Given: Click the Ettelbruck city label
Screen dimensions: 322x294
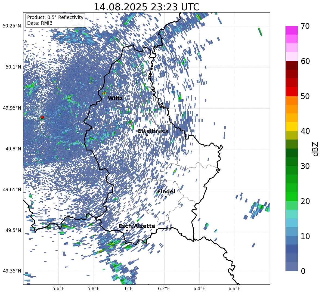Looking at the screenshot, I should (153, 131).
